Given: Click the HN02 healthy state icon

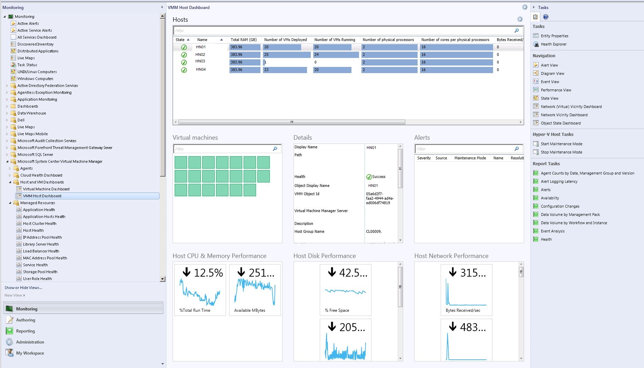Looking at the screenshot, I should [184, 55].
